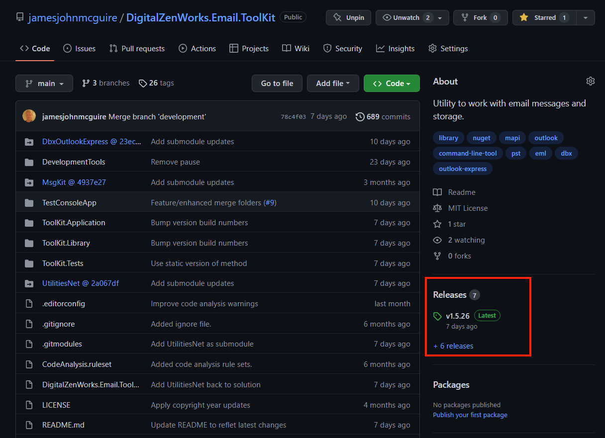605x438 pixels.
Task: Open the .gitignore file
Action: click(x=59, y=324)
